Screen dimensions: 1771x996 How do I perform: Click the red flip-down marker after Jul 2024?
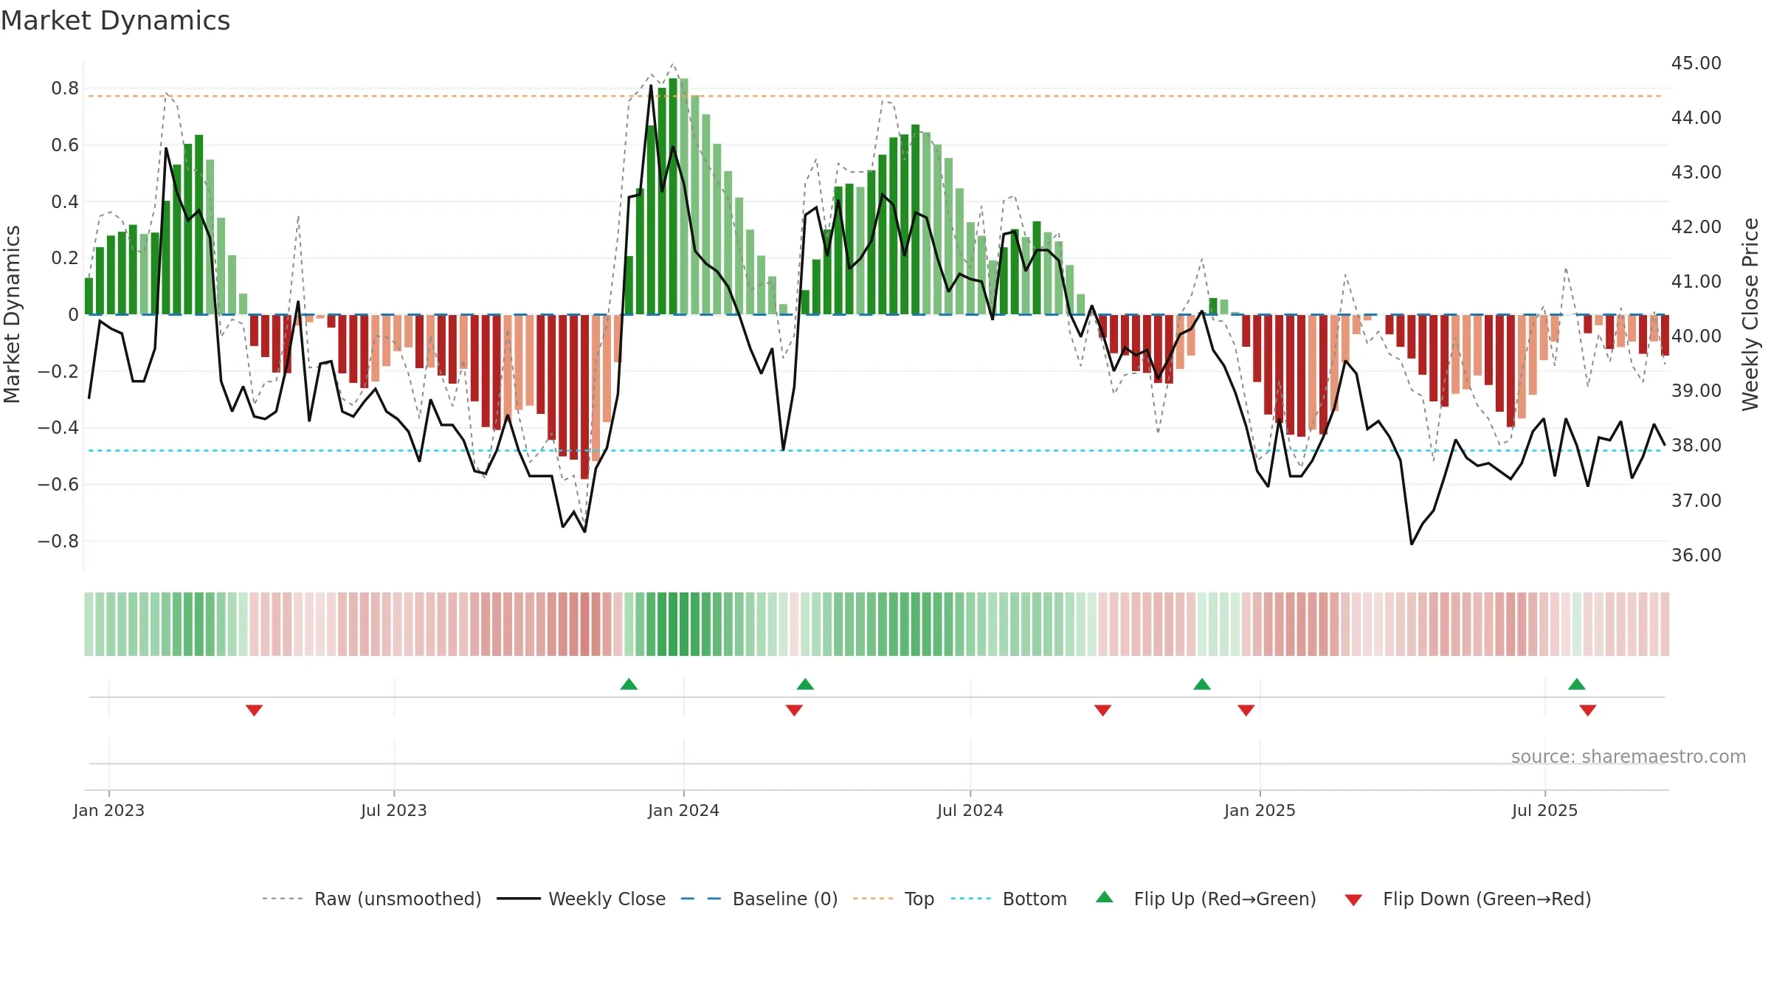tap(1102, 710)
